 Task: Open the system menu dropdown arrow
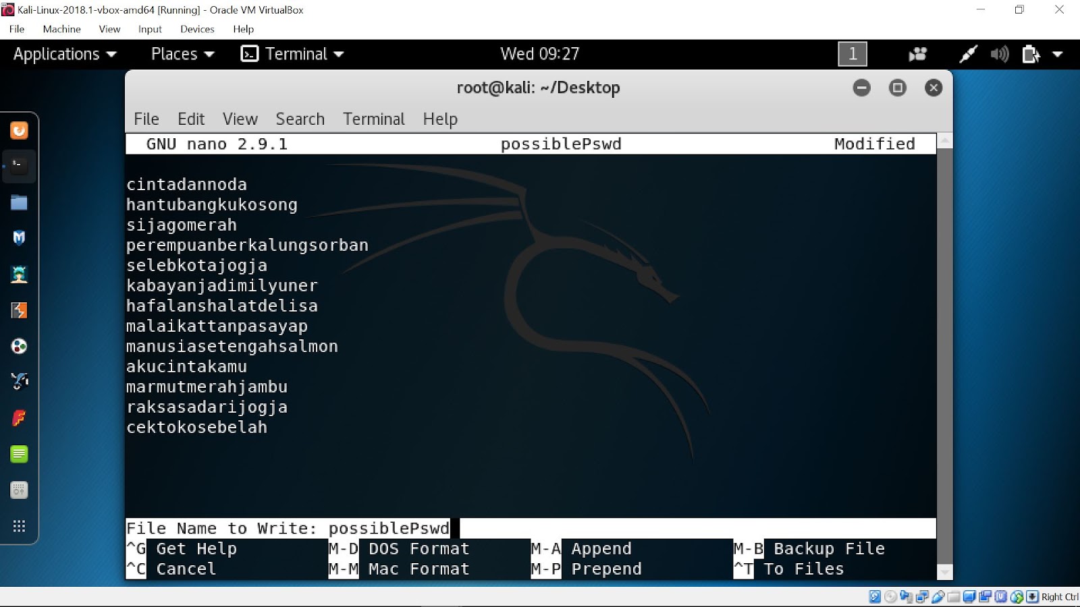(x=1058, y=54)
